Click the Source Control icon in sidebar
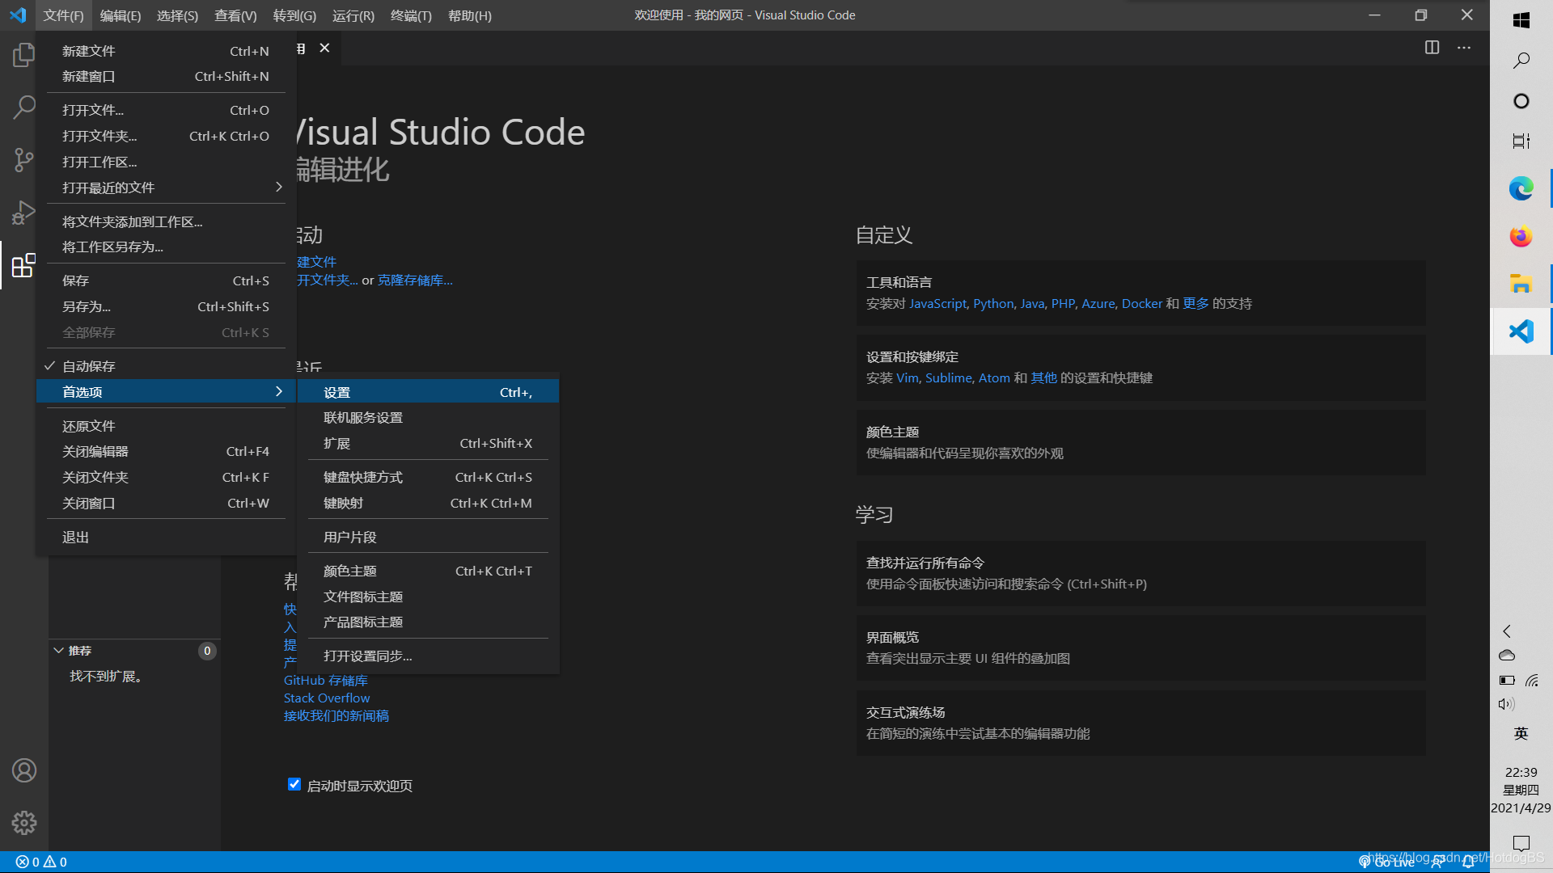This screenshot has width=1553, height=873. (23, 158)
